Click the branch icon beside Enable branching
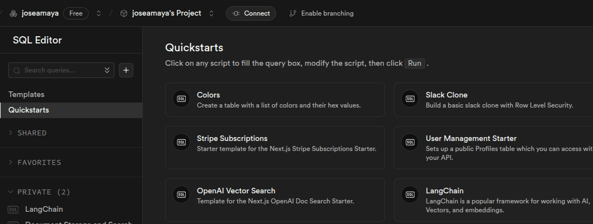Screen dimensions: 593x224 (292, 13)
